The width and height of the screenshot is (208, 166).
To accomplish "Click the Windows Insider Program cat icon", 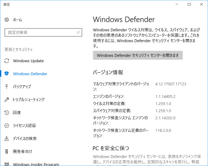I will click(6, 164).
